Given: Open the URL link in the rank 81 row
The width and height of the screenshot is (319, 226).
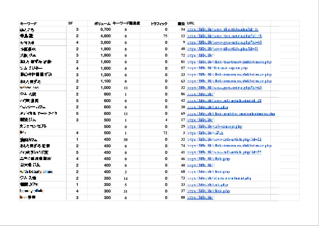Looking at the screenshot, I should tap(229, 62).
